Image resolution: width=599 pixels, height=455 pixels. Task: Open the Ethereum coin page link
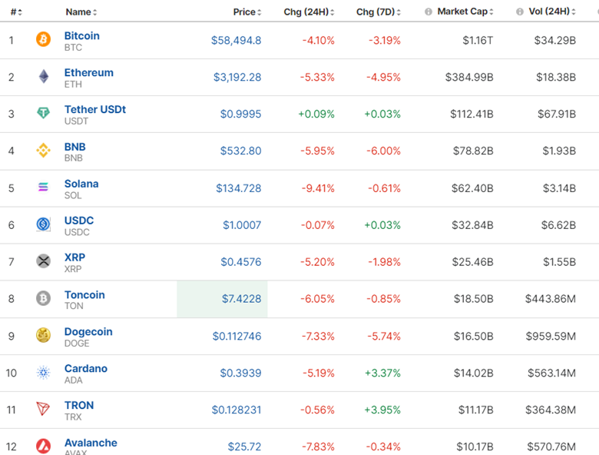[x=88, y=73]
